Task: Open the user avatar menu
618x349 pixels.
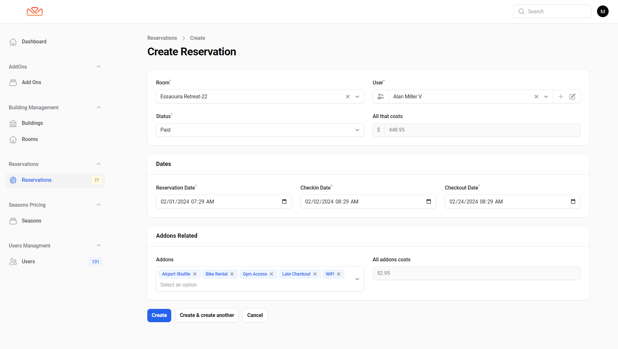Action: point(602,11)
